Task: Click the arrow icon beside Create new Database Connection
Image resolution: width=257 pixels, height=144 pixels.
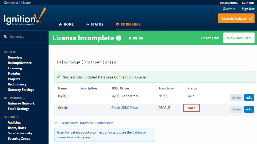Action: coord(56,123)
